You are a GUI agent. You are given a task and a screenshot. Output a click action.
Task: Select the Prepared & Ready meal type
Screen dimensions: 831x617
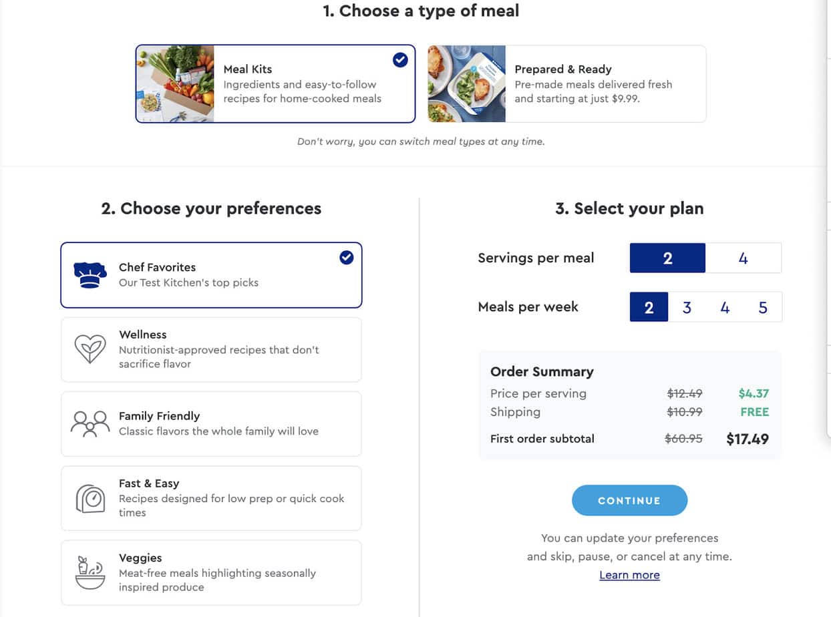coord(566,84)
